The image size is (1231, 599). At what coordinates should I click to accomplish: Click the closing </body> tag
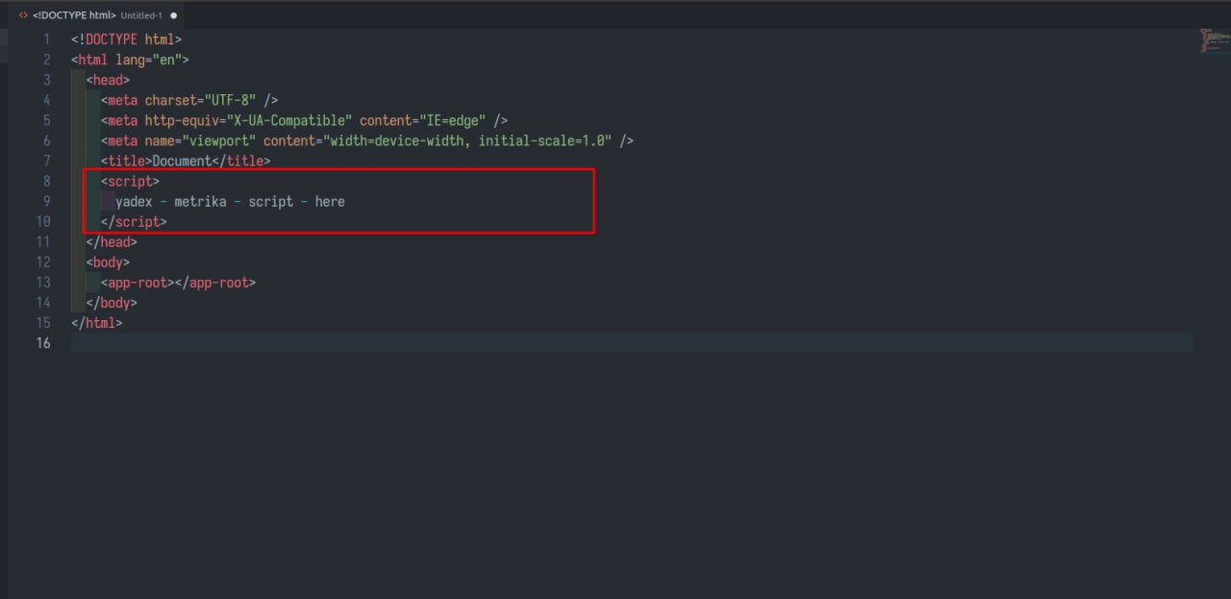click(112, 302)
